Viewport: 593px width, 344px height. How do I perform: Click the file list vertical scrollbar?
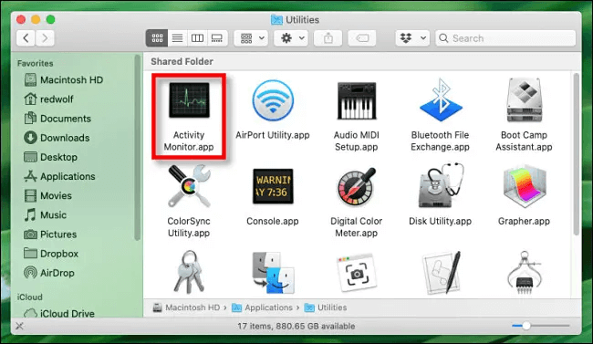(576, 154)
